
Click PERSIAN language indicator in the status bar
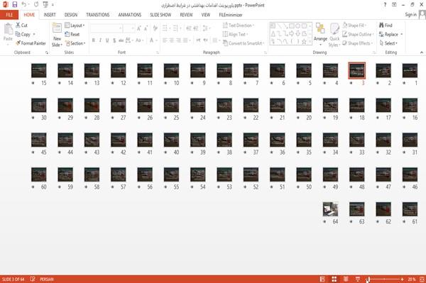click(x=47, y=279)
